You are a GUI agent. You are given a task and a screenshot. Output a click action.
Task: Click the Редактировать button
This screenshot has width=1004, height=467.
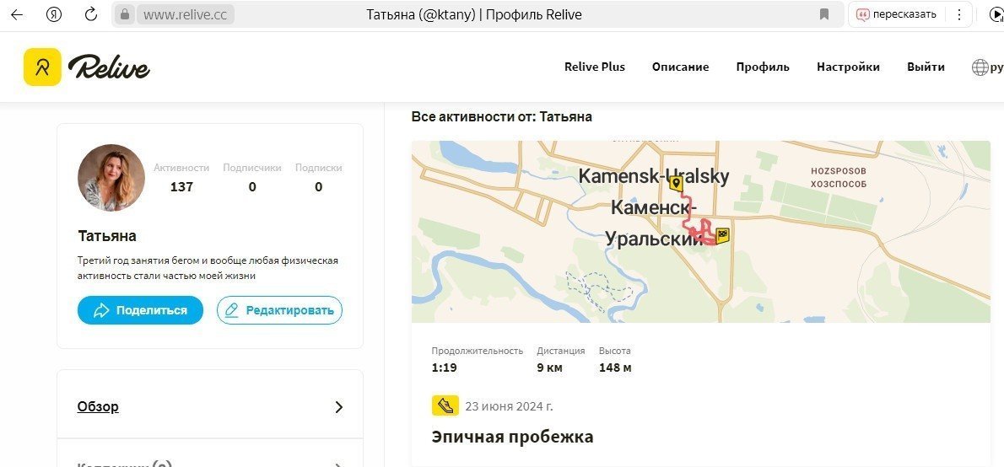279,310
